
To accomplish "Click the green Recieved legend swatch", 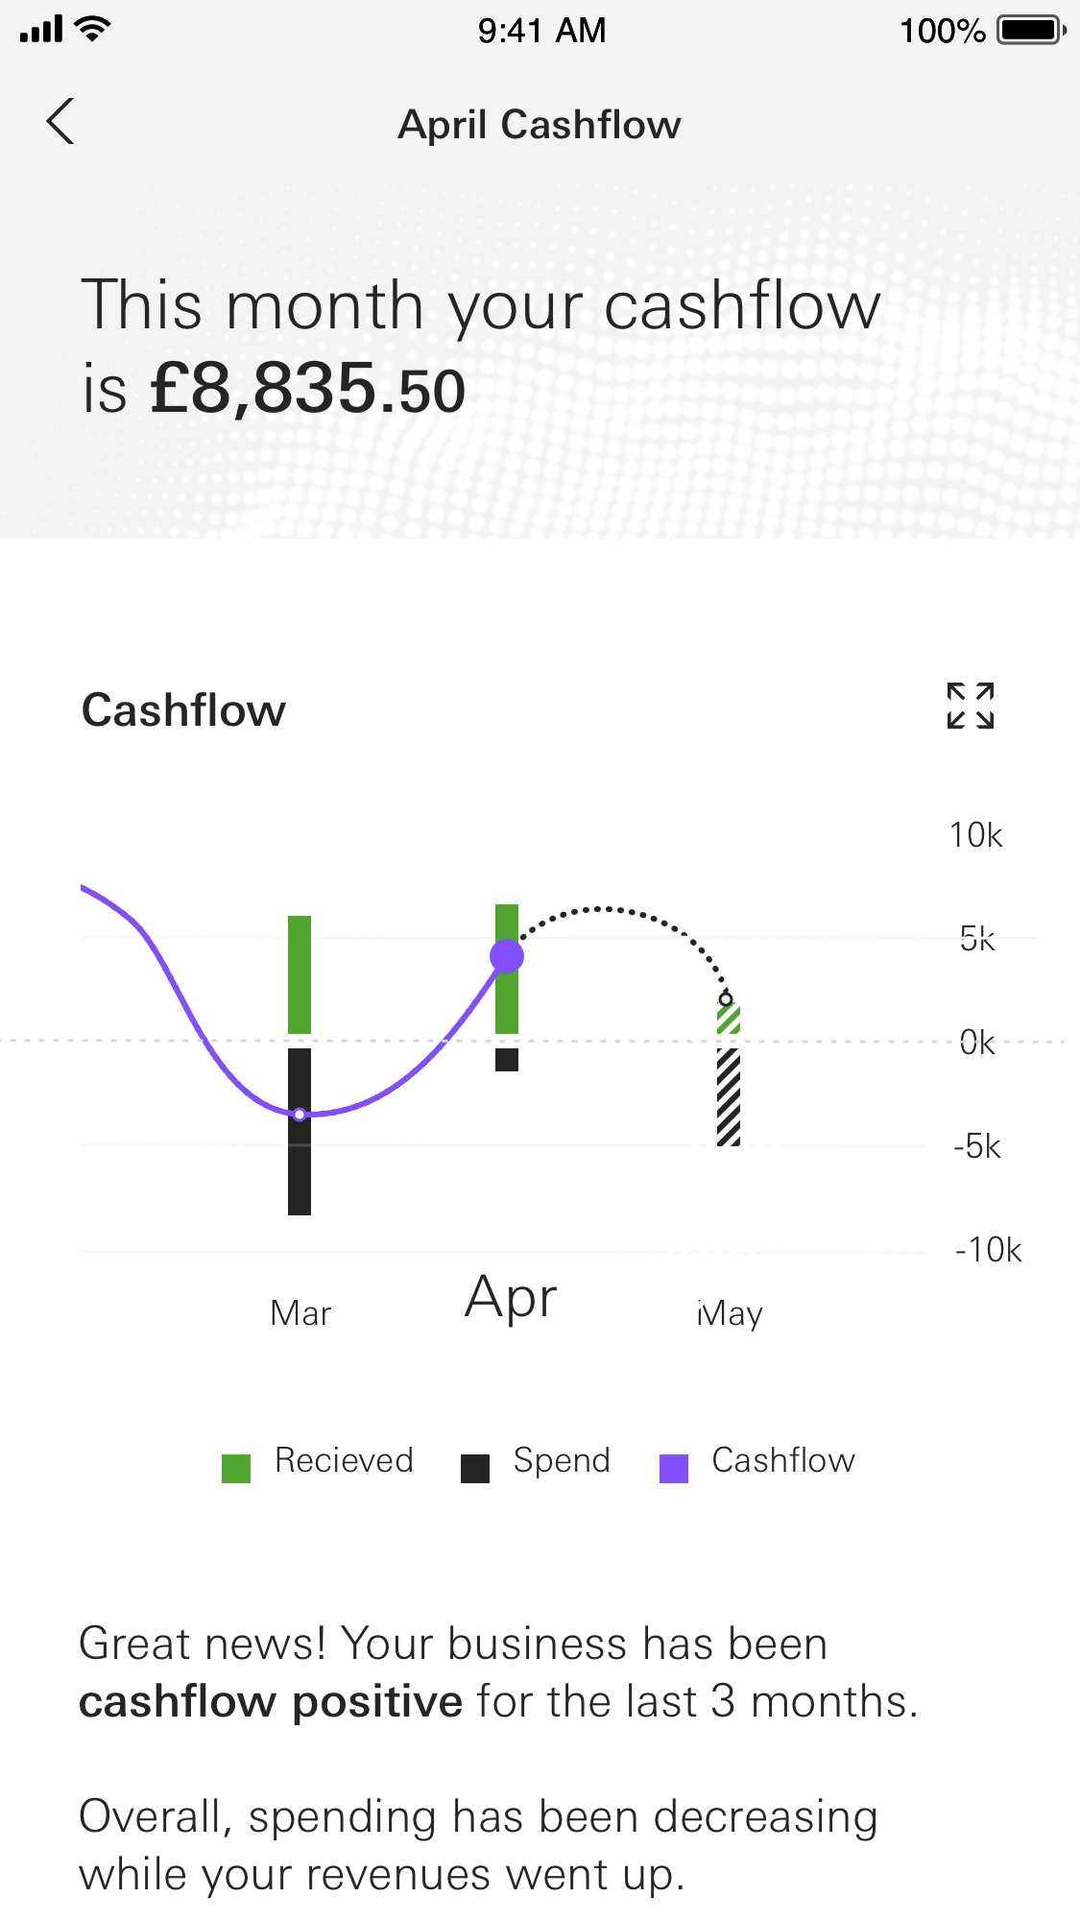I will pyautogui.click(x=236, y=1468).
